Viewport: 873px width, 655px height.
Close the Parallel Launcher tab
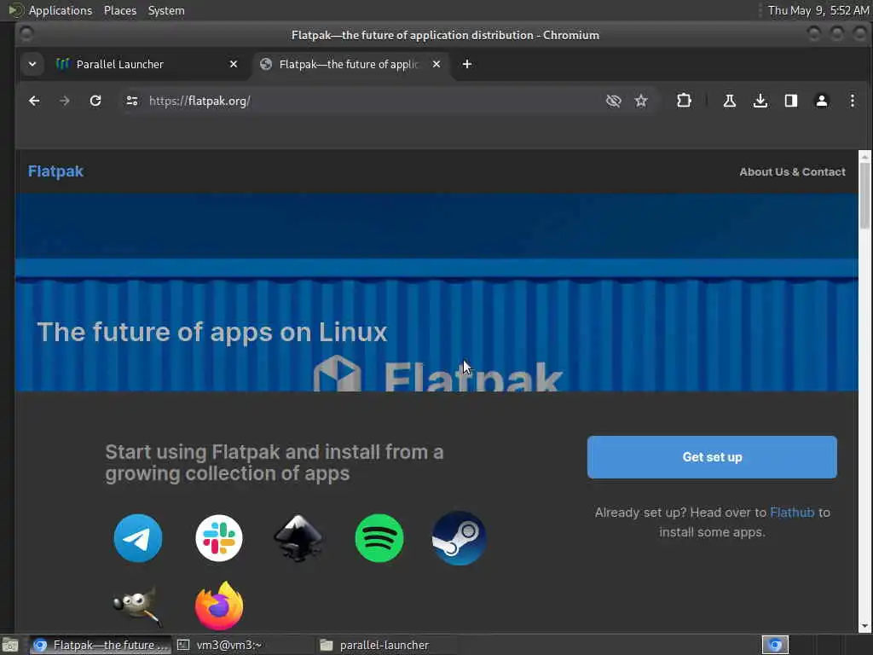coord(234,64)
